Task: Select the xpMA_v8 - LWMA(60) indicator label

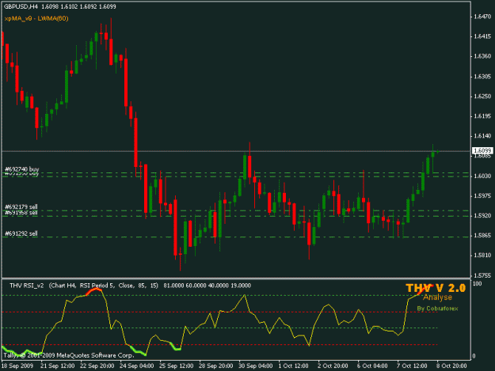Action: tap(36, 18)
